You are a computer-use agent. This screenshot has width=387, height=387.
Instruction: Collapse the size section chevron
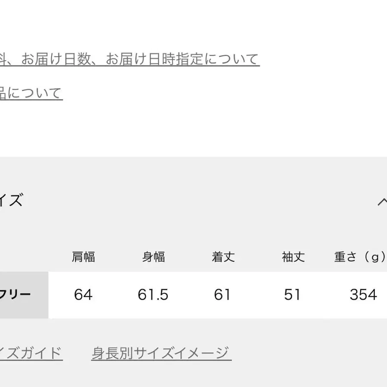click(382, 202)
